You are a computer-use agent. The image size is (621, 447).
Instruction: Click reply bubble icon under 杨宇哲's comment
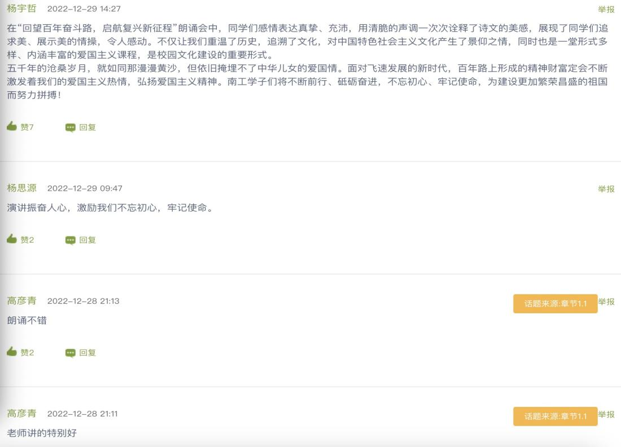click(70, 128)
